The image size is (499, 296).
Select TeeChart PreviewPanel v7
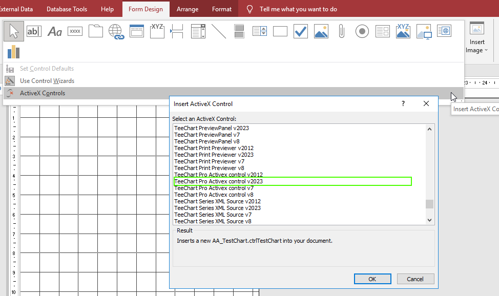pos(207,135)
